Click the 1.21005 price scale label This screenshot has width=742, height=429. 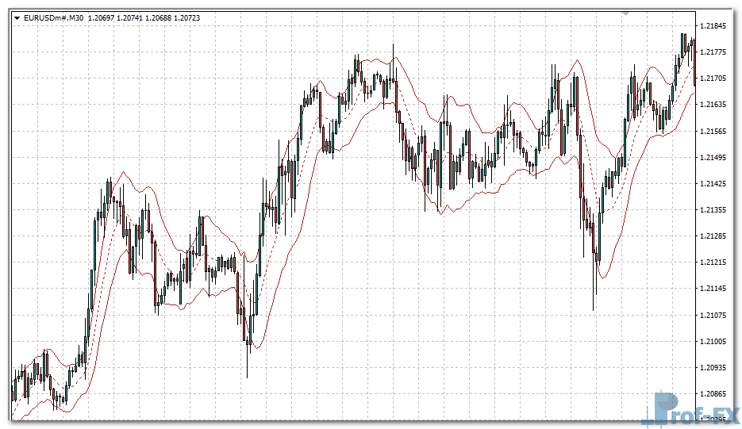(x=716, y=341)
